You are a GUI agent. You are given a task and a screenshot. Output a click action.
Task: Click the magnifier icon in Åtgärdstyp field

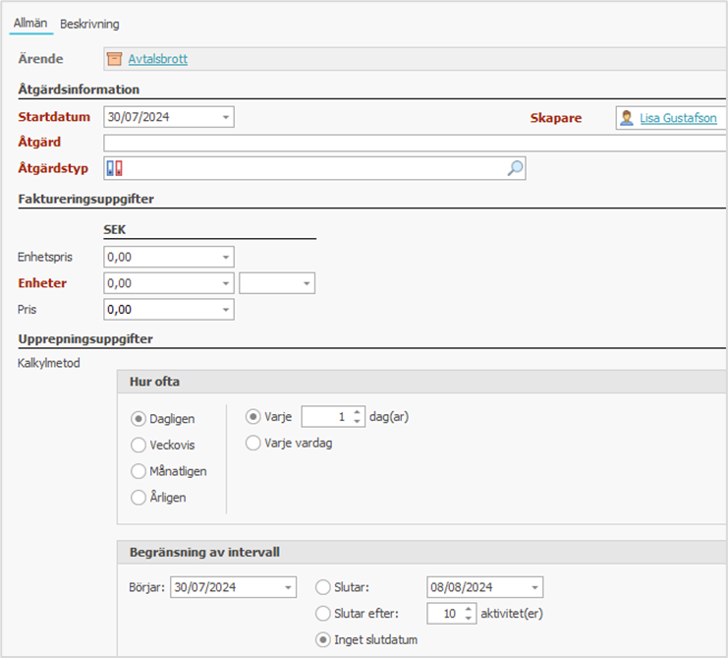[x=515, y=168]
